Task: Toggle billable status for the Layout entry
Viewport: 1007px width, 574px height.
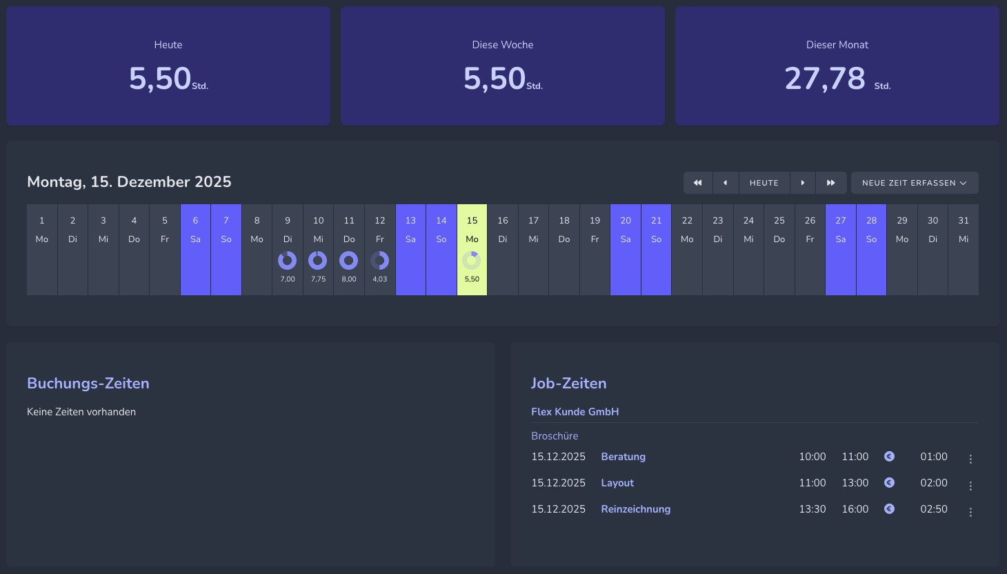Action: tap(889, 482)
